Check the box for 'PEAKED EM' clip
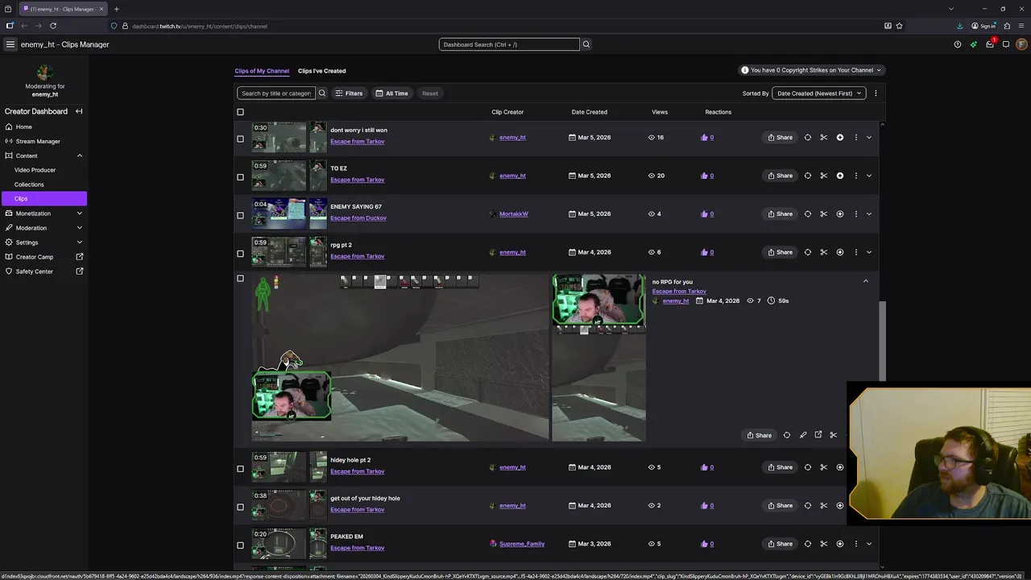The height and width of the screenshot is (580, 1031). [240, 545]
